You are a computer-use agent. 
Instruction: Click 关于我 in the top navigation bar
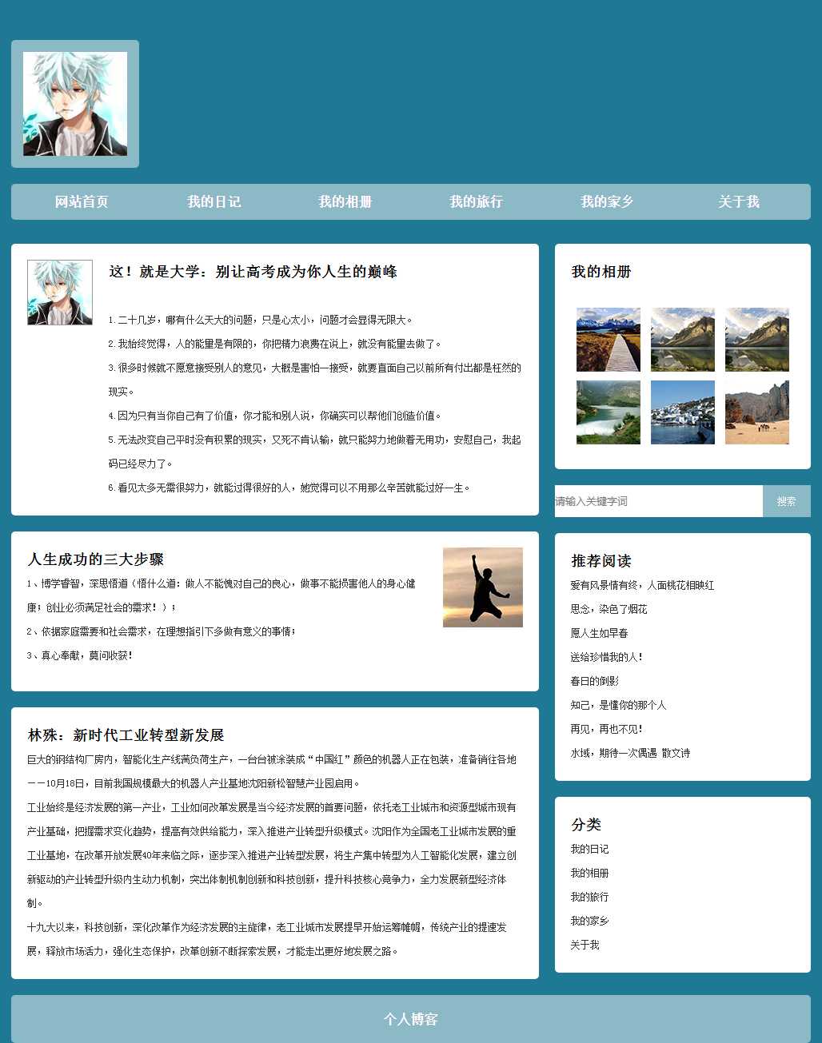click(738, 201)
